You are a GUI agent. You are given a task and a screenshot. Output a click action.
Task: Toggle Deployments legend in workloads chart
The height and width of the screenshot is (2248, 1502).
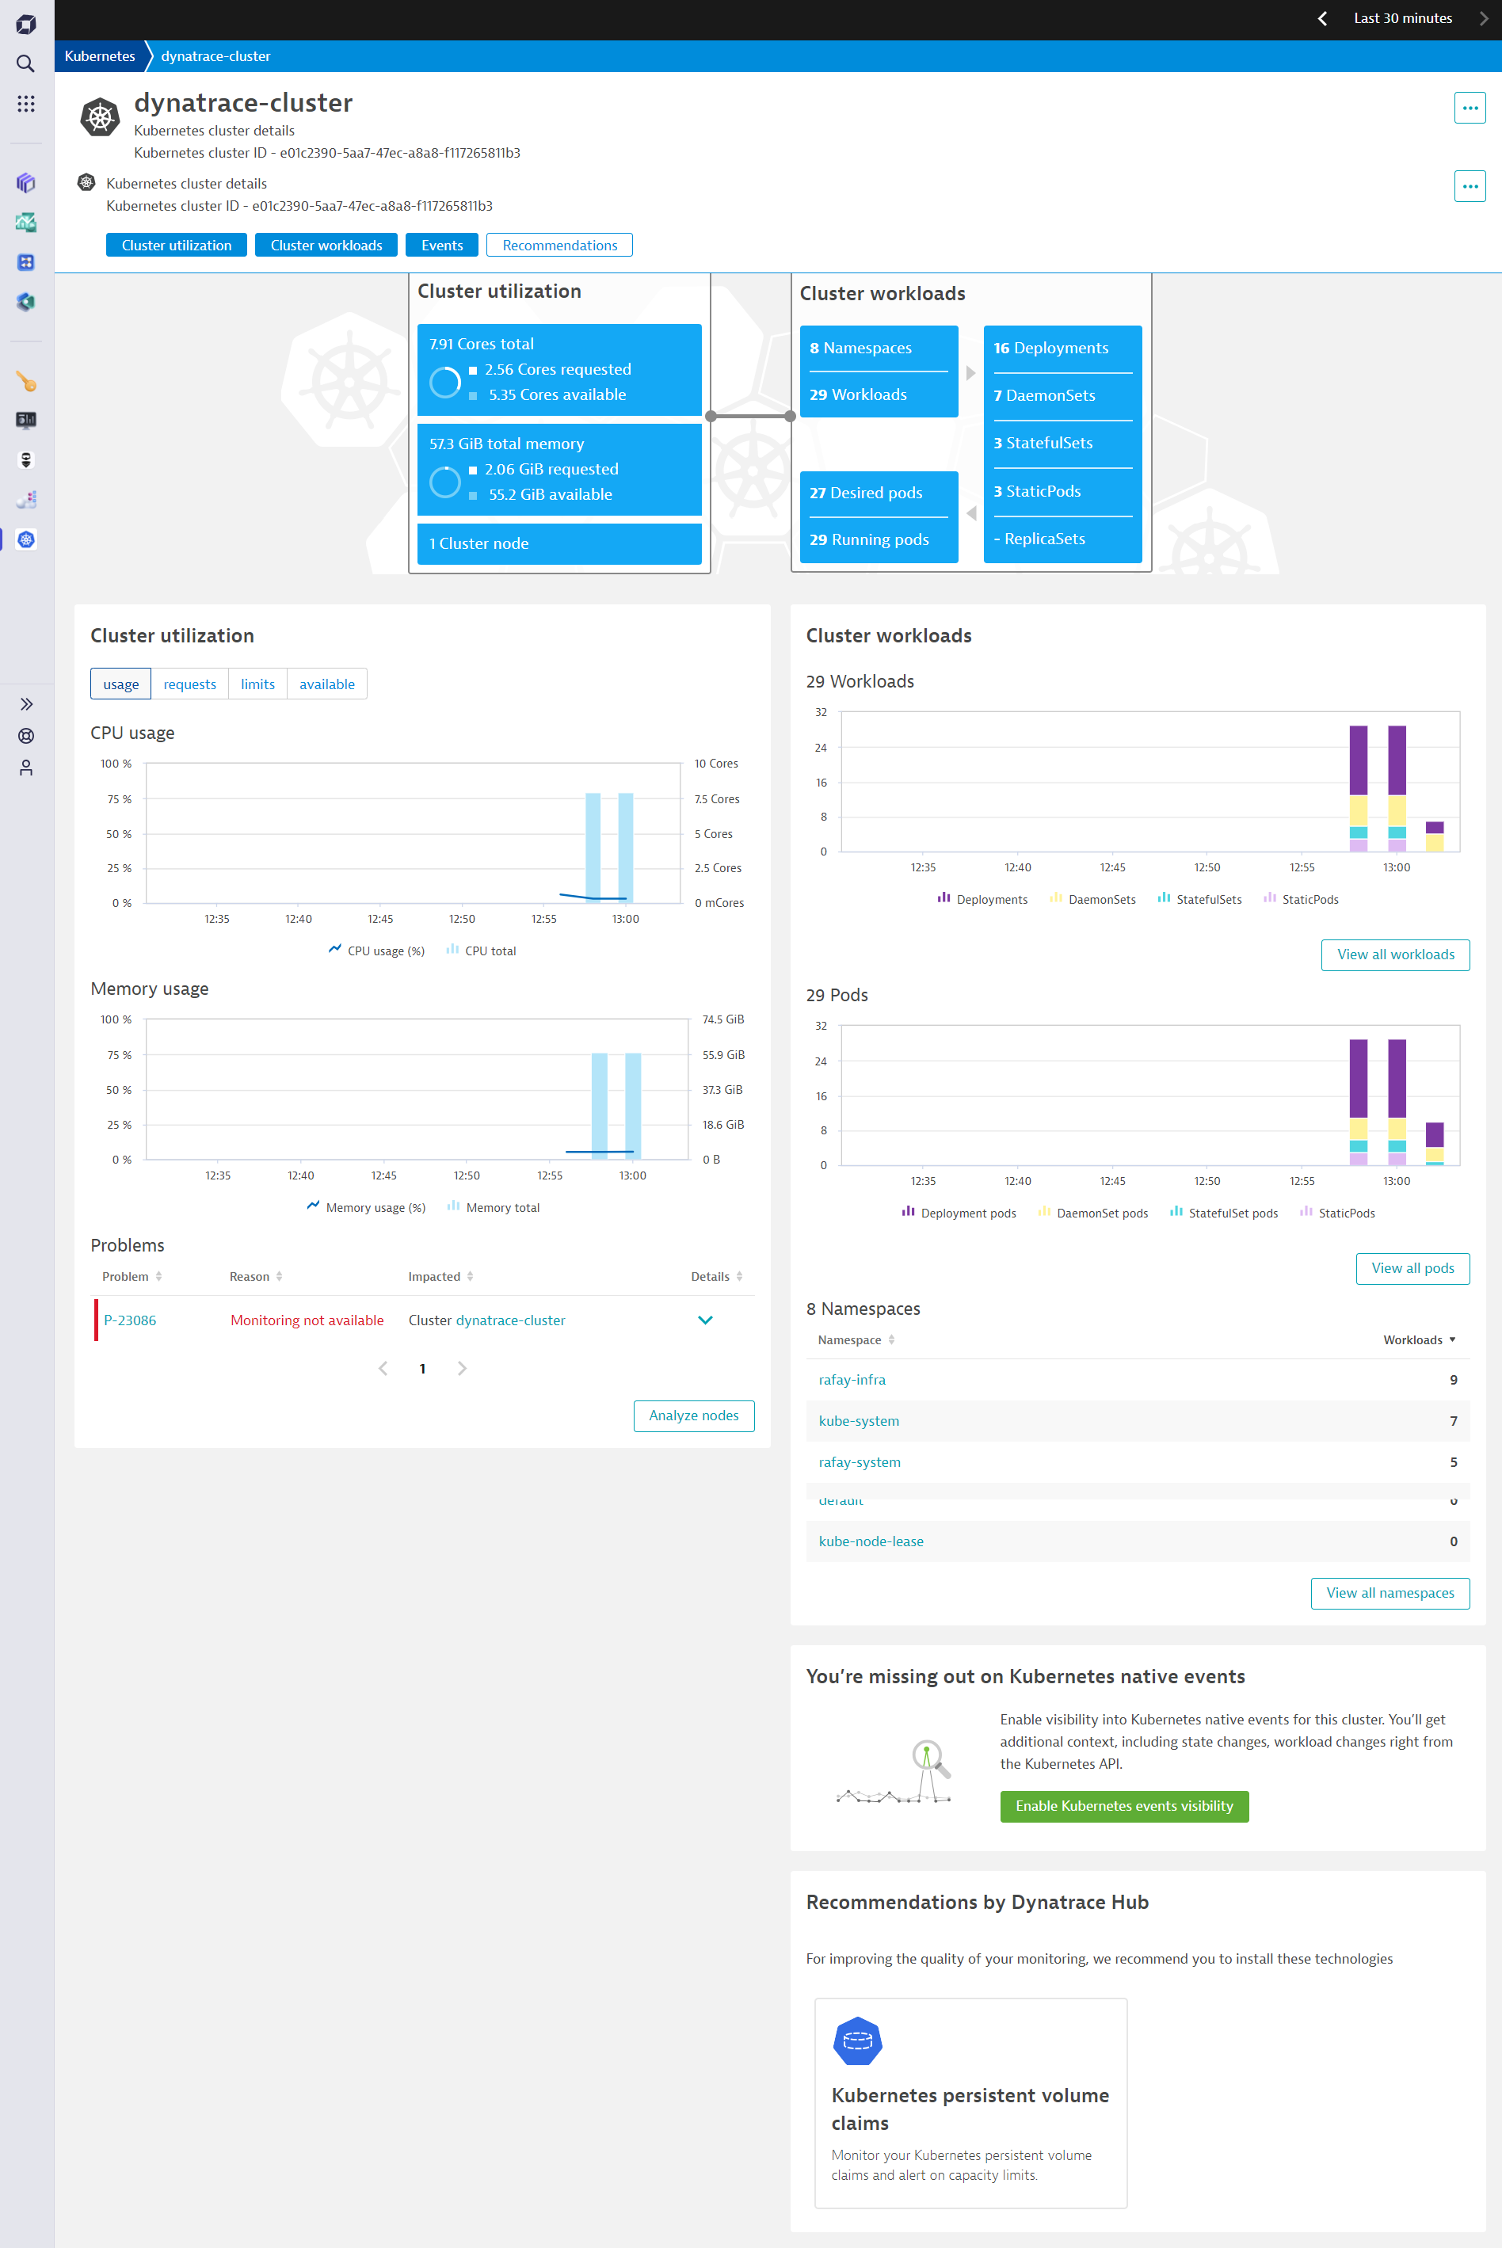[x=982, y=898]
